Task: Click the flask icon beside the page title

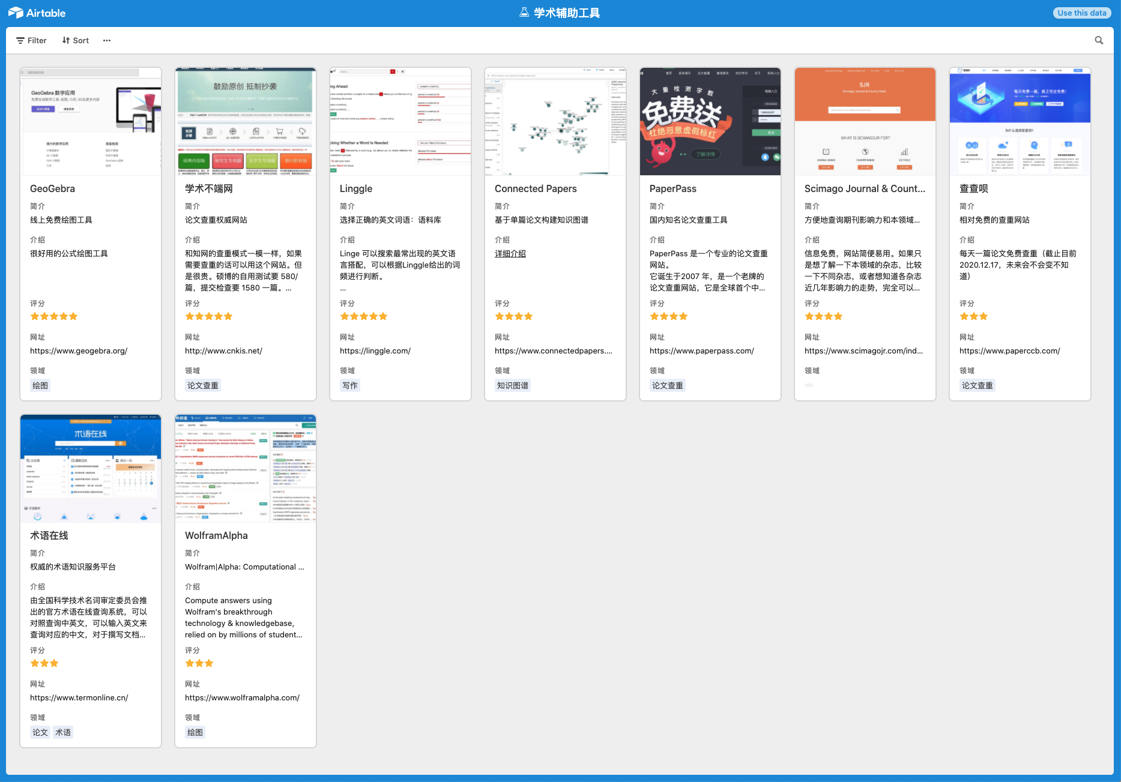Action: (x=524, y=13)
